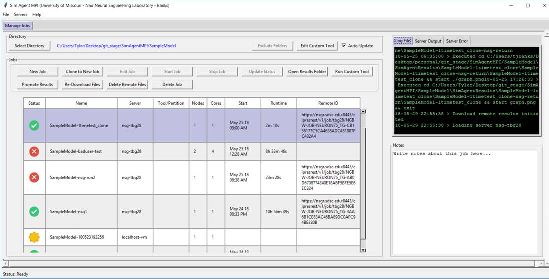Click the Nodes column header
Viewport: 549px width, 279px height.
[x=198, y=103]
